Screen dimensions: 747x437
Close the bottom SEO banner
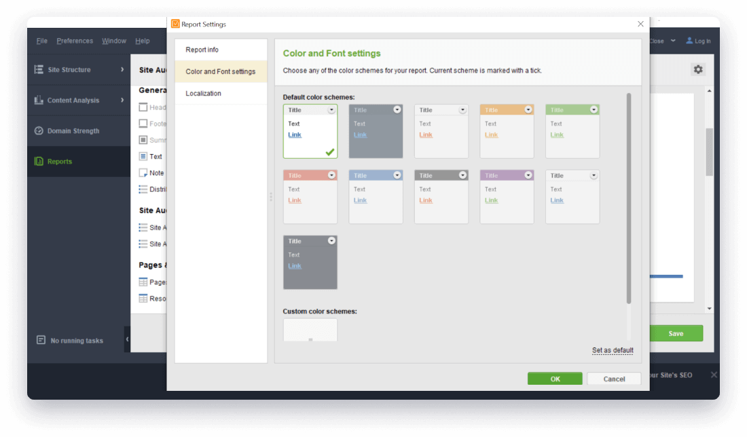(x=714, y=375)
